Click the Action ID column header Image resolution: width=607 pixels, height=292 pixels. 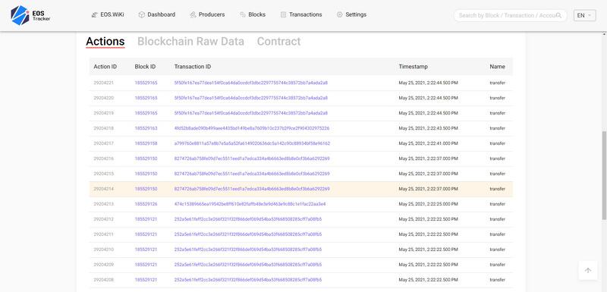[105, 67]
